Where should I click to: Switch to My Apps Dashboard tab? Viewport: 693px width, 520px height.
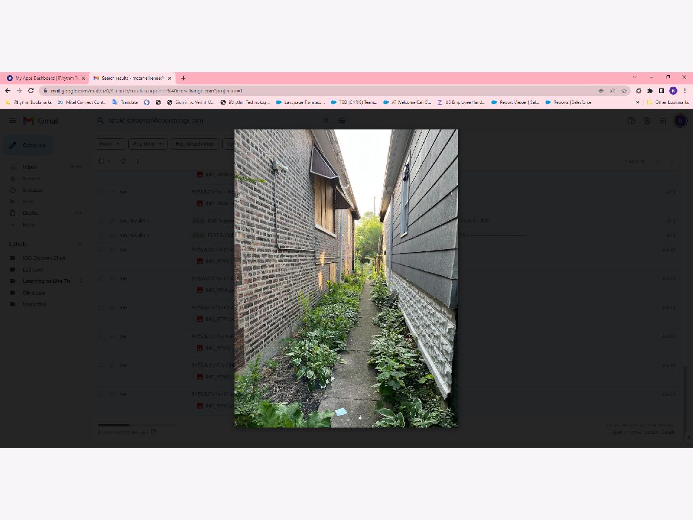coord(46,78)
